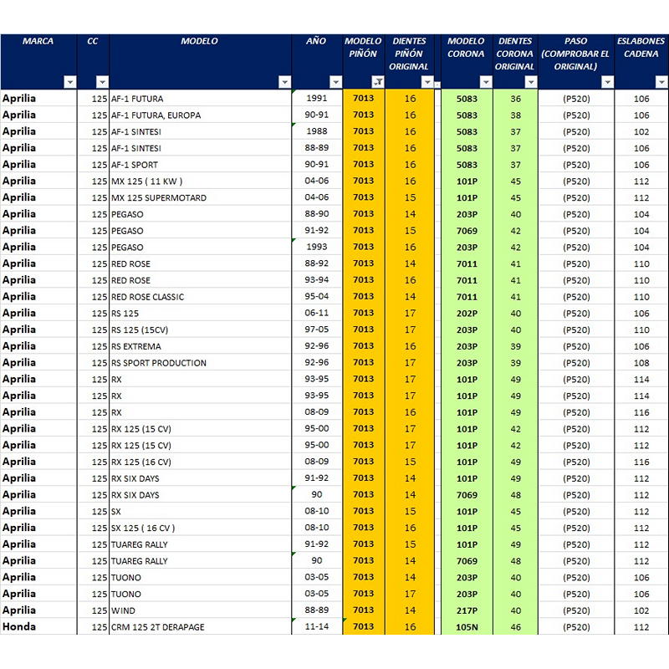Select the RX 125 (16 CV) cell
Viewport: 669px width, 669px height.
[200, 462]
